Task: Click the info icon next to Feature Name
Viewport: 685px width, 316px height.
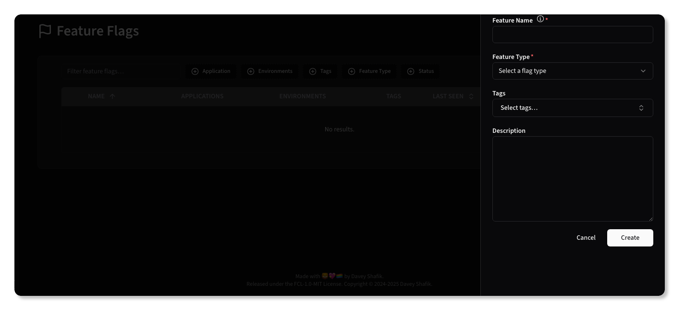Action: click(540, 19)
